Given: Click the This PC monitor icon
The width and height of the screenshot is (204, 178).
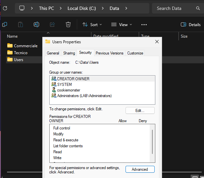Looking at the screenshot, I should point(22,8).
